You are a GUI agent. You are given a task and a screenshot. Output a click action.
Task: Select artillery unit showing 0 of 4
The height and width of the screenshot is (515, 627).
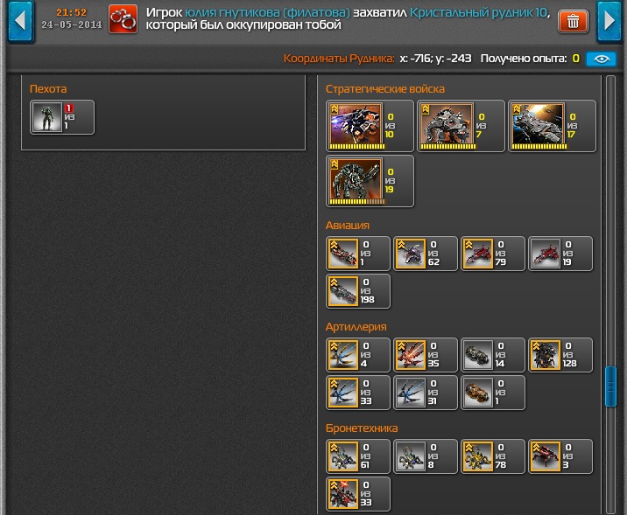358,355
